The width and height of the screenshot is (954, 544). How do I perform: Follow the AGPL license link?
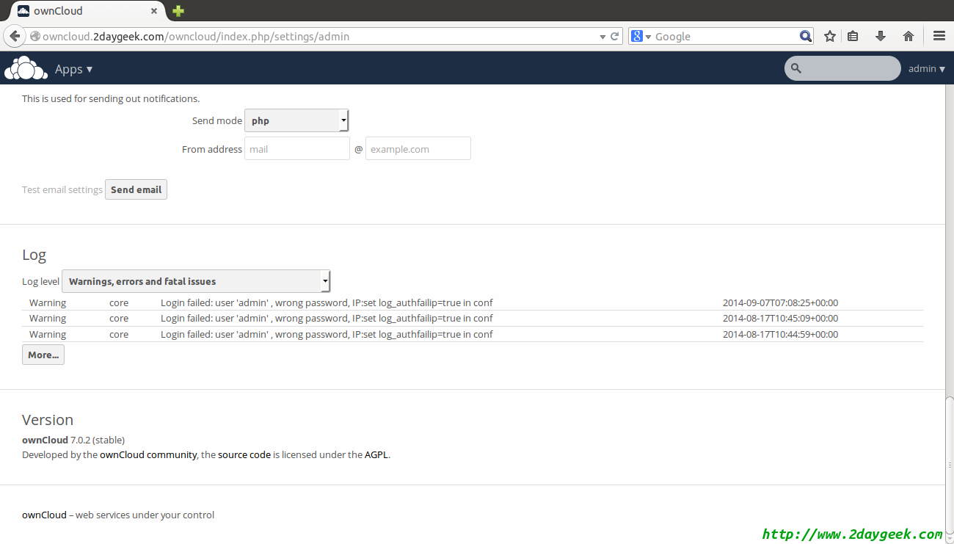tap(376, 454)
